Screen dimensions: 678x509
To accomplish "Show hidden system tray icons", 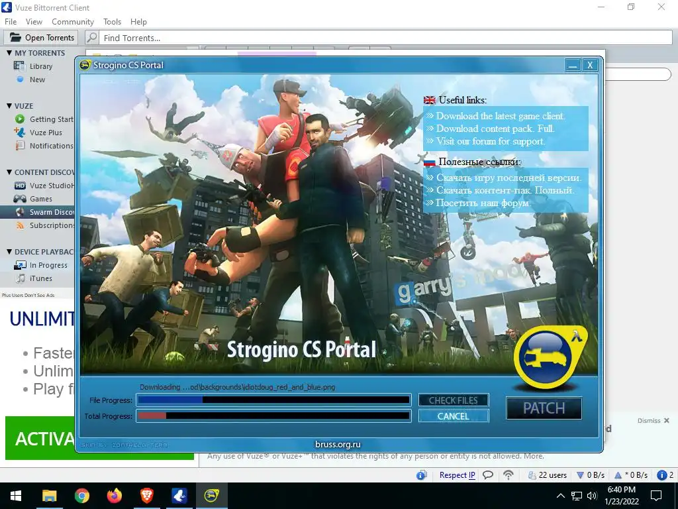I will click(560, 496).
